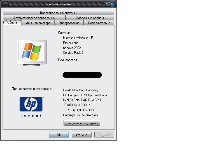The image size is (224, 168).
Task: Go to the Имя компьютера tab
Action: [38, 23]
